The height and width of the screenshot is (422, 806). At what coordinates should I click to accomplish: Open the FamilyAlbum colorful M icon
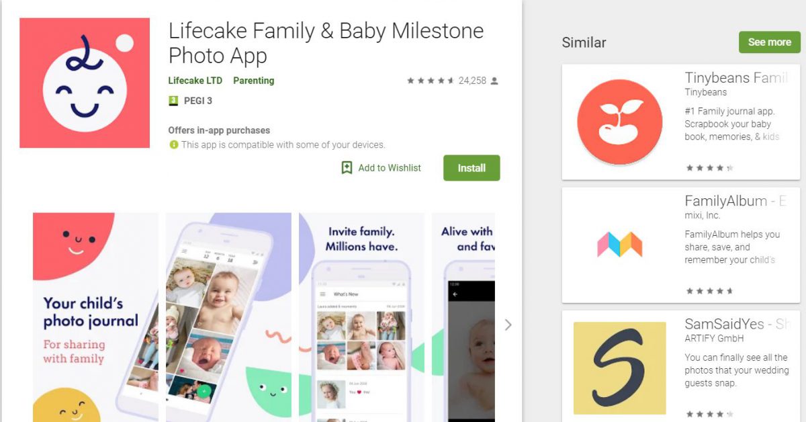[x=620, y=245]
